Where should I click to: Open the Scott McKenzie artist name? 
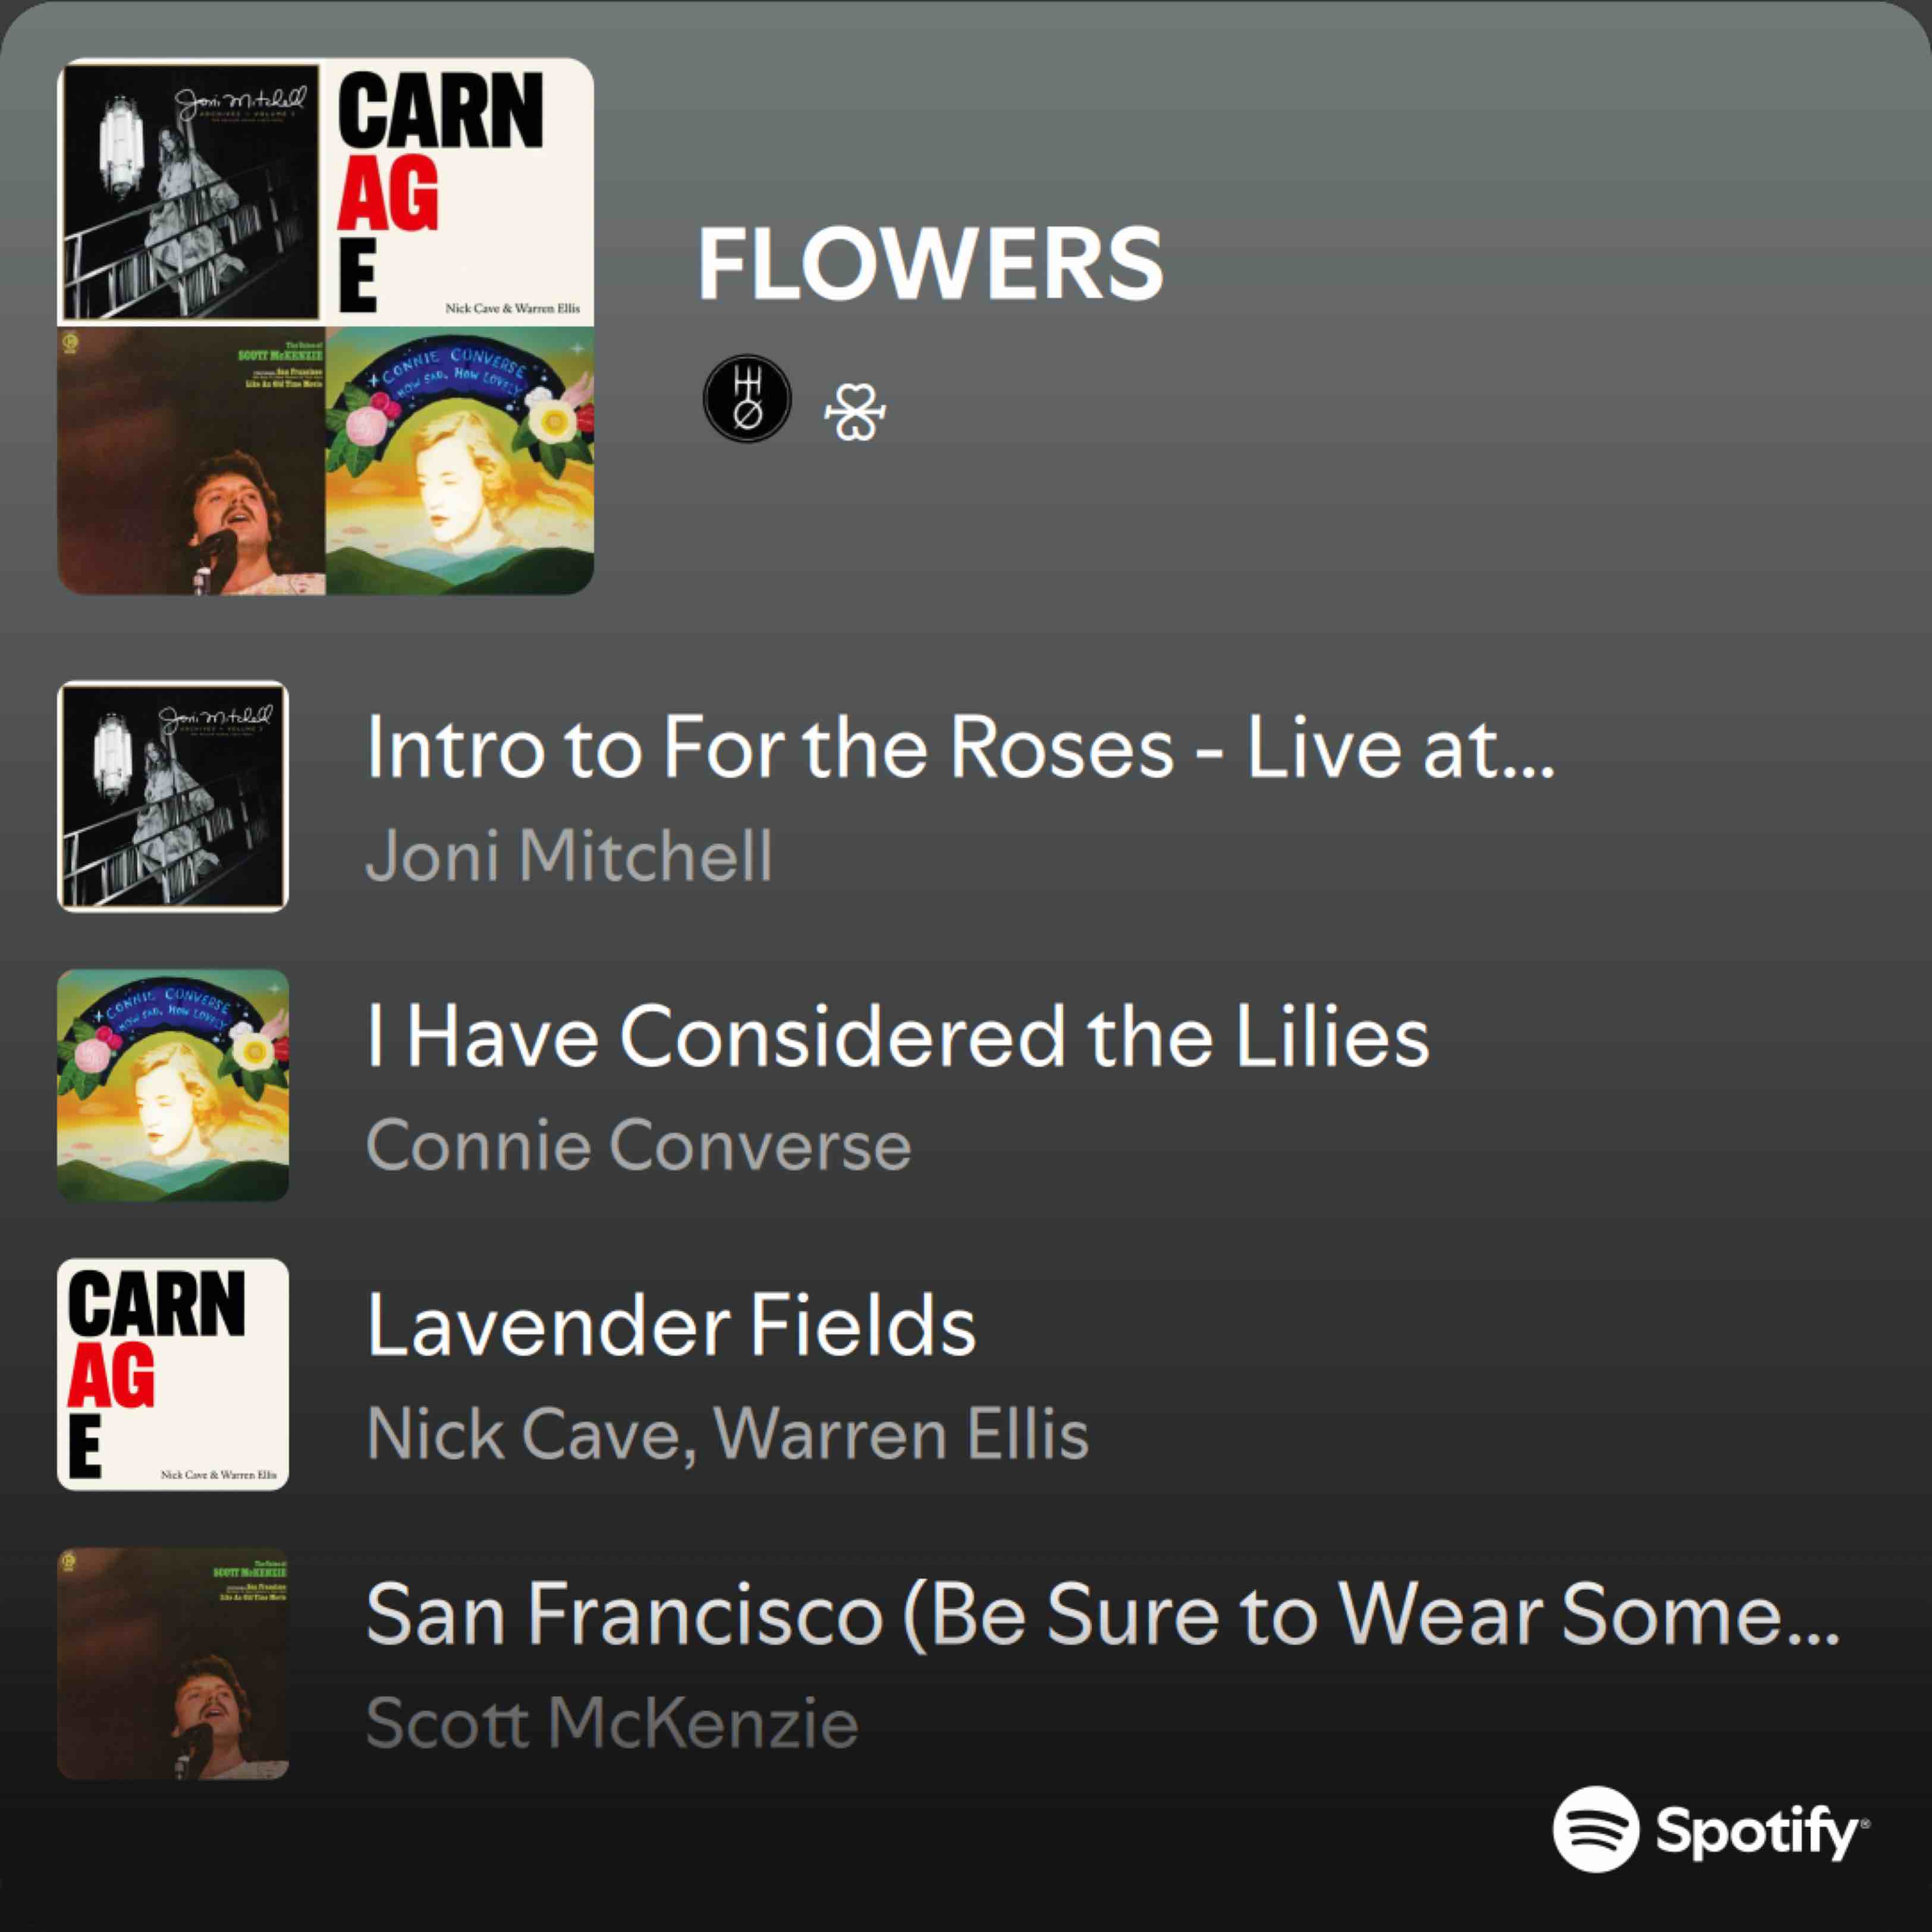(x=612, y=1723)
